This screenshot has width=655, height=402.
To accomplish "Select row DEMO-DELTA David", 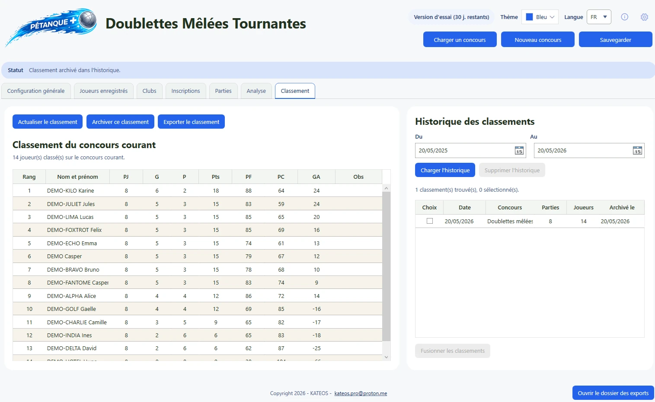I will click(198, 348).
